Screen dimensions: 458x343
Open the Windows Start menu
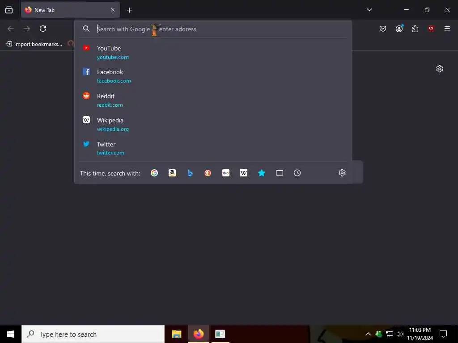click(11, 334)
